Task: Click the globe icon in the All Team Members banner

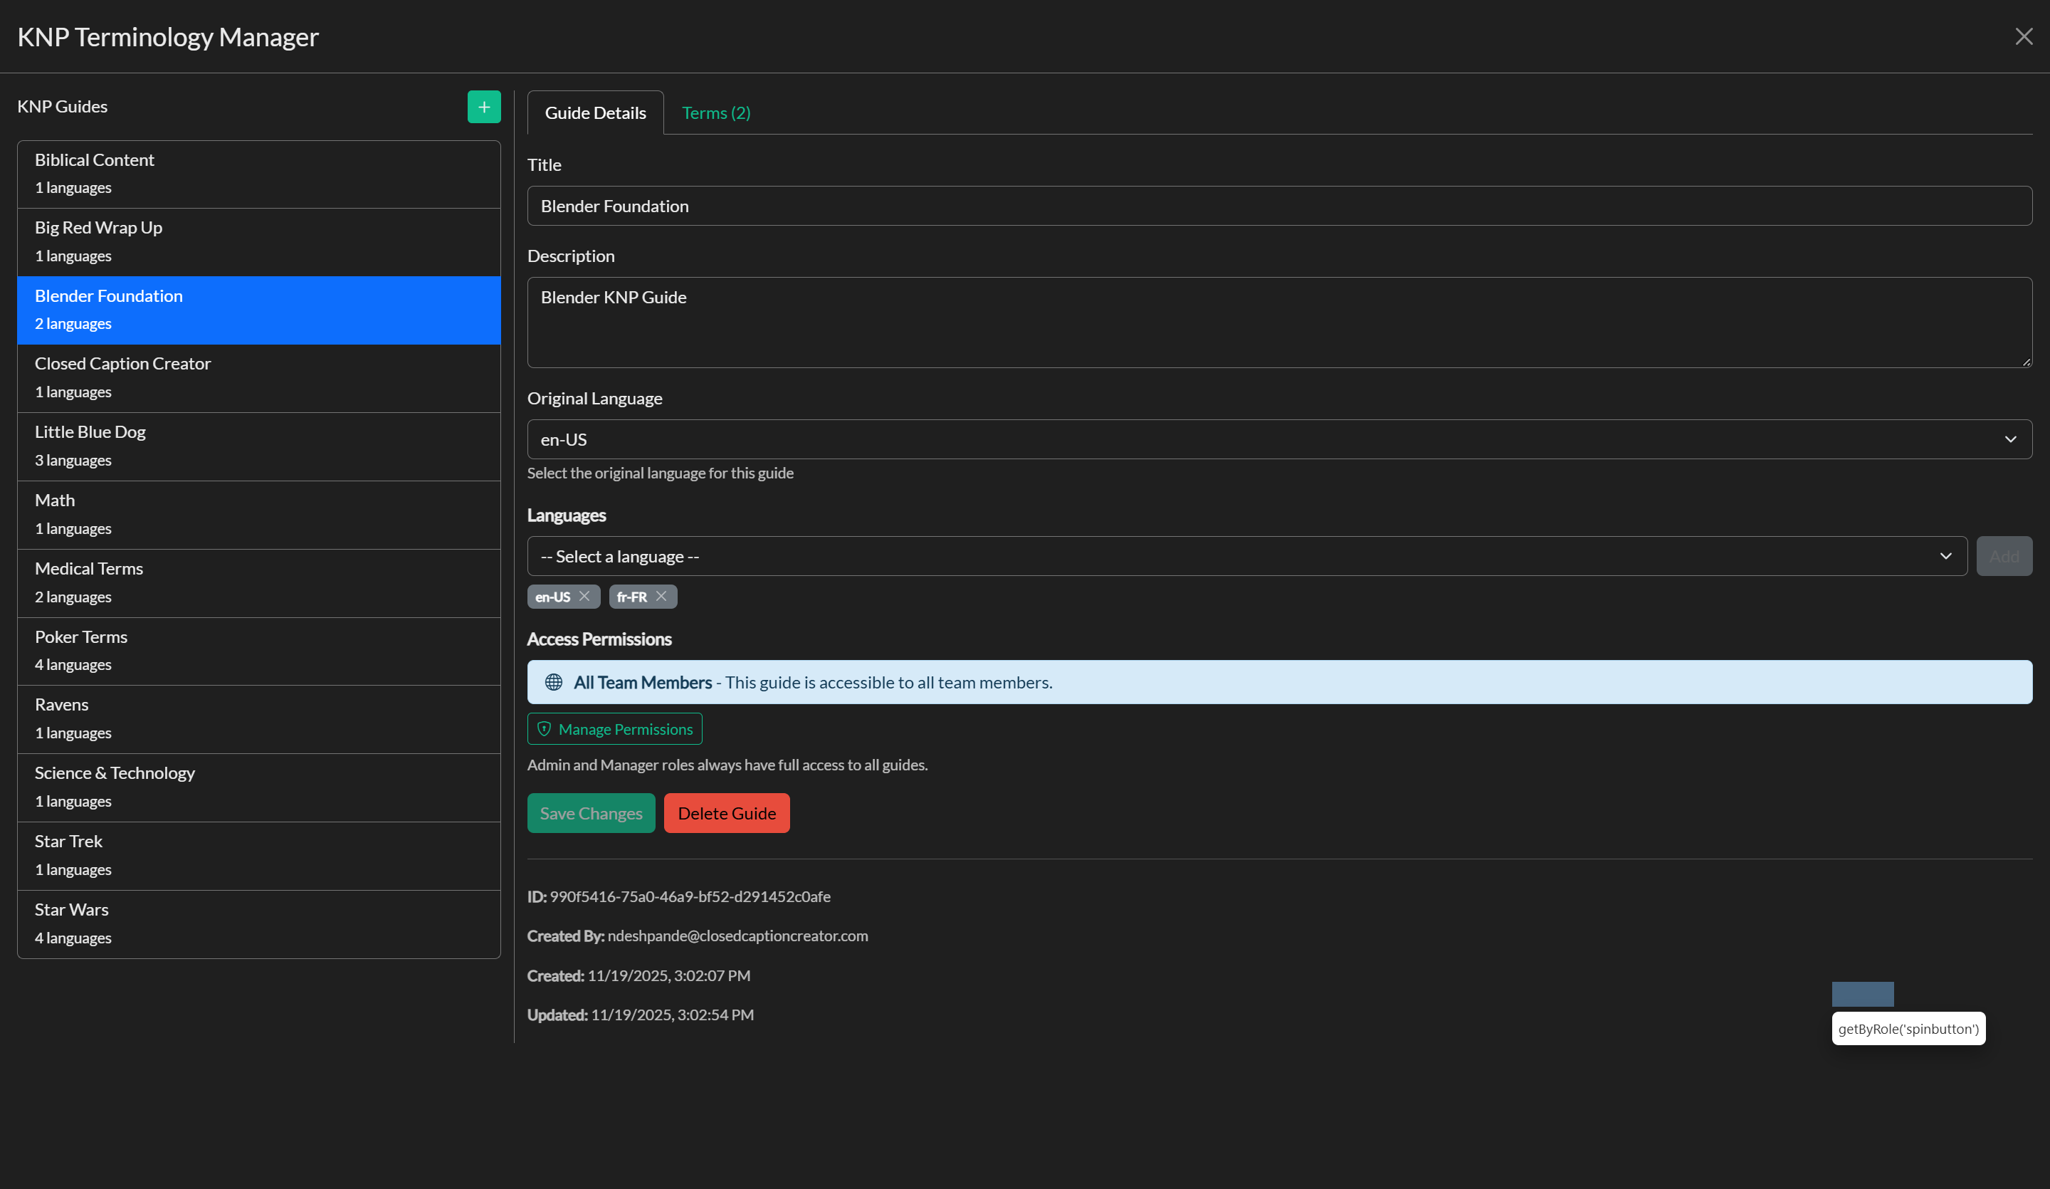Action: [x=554, y=682]
